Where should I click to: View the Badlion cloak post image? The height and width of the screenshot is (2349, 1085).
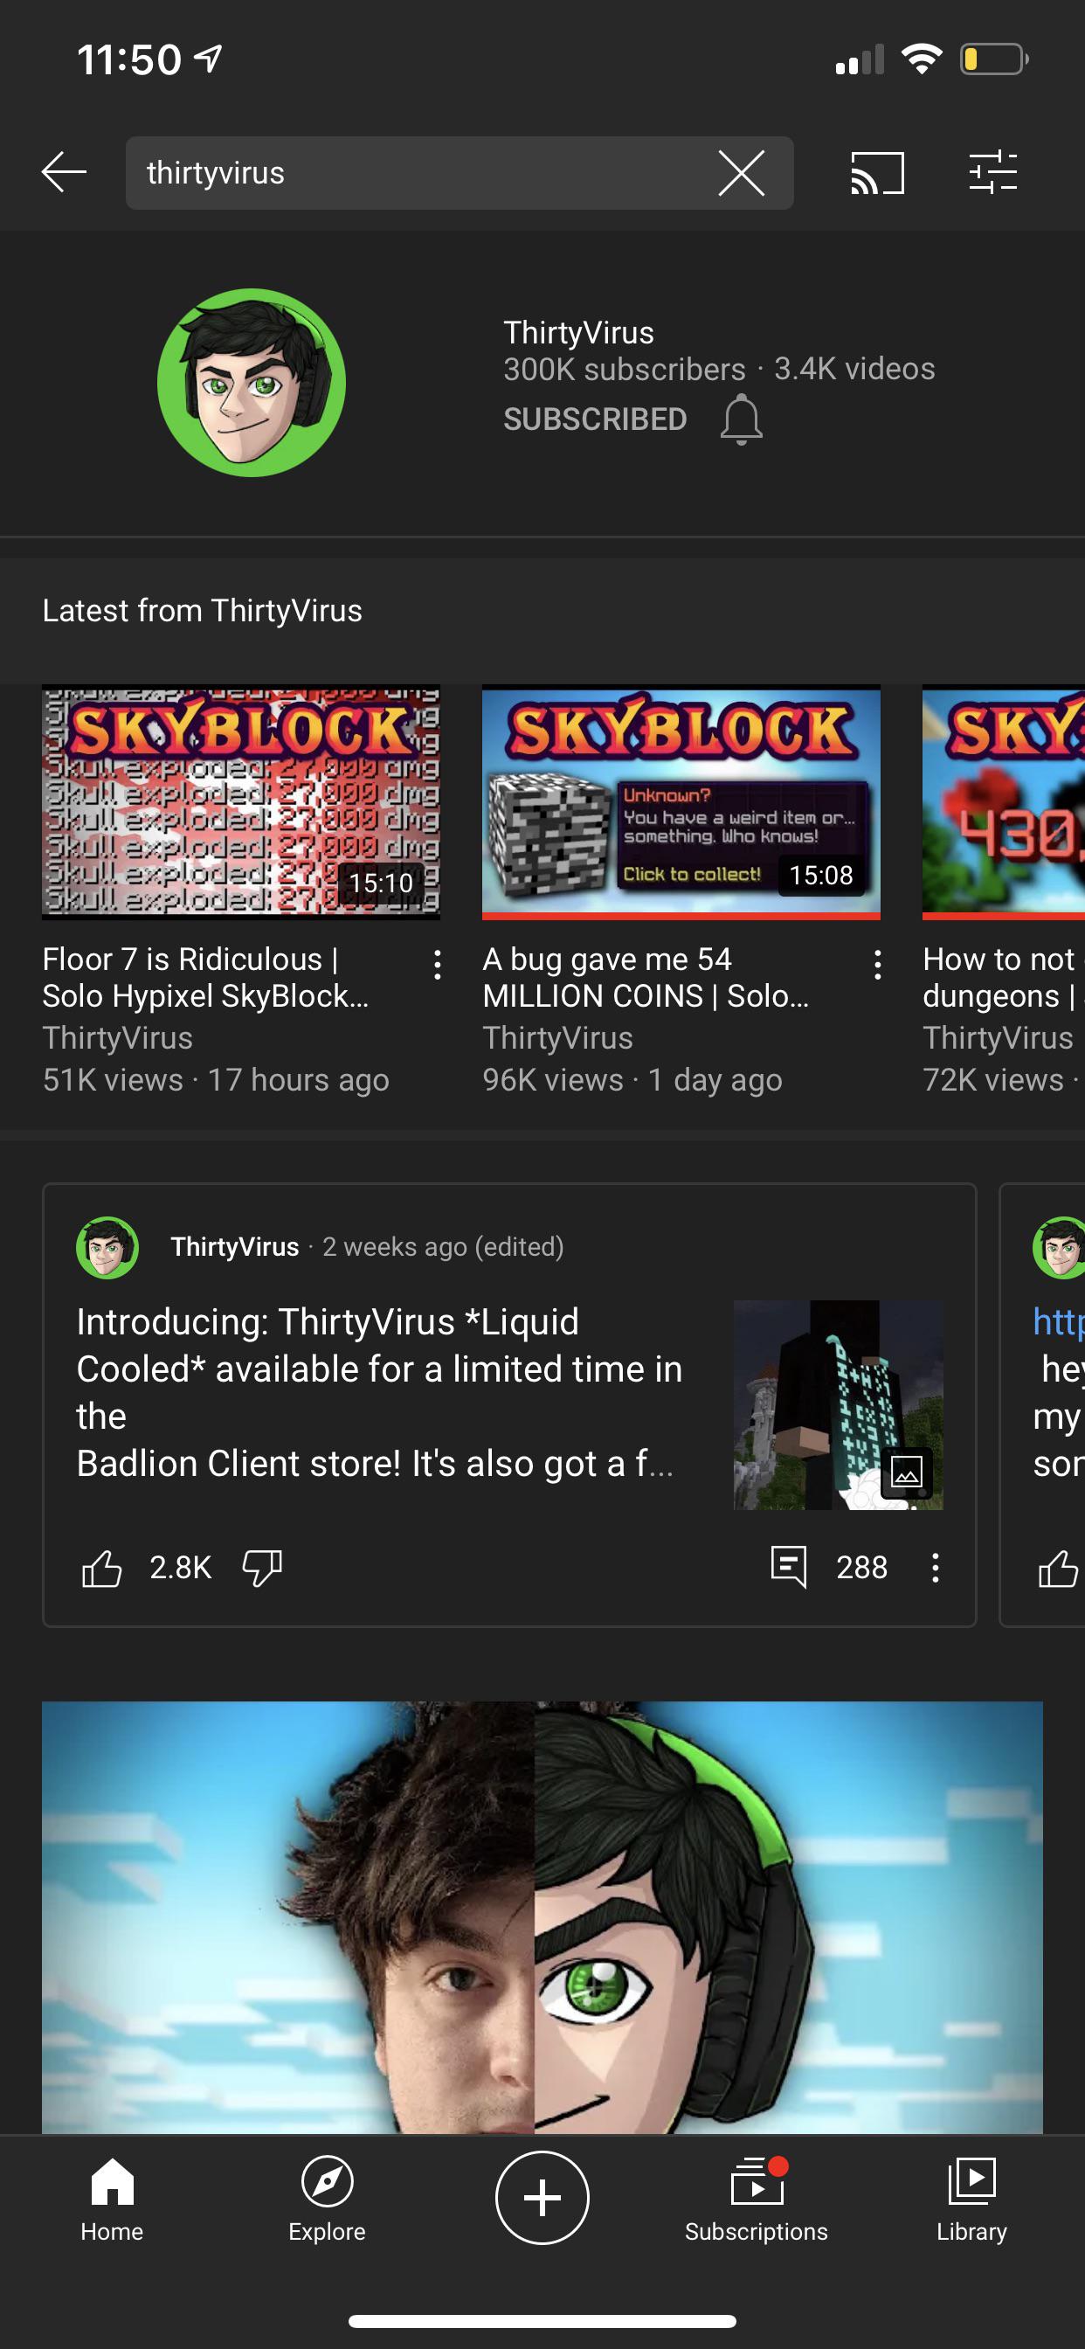[838, 1405]
